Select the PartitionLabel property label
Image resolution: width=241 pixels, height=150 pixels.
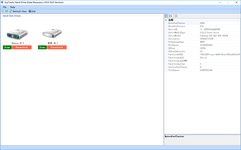tap(176, 58)
